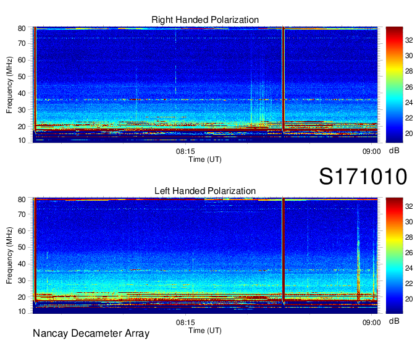Click the 30 dB value on Right Handed colorbar
Viewport: 420px width, 341px height.
(409, 56)
